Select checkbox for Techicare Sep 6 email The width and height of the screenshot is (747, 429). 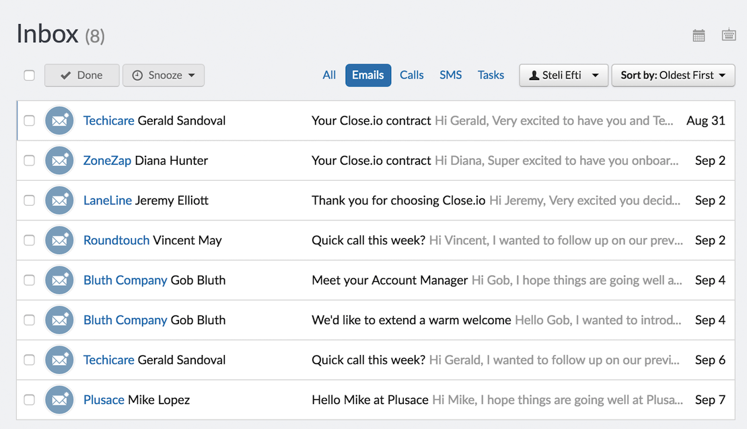tap(29, 360)
